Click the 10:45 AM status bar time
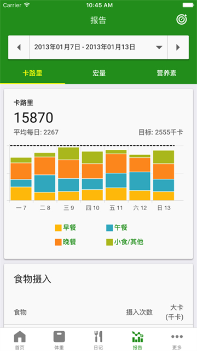Image resolution: width=197 pixels, height=351 pixels. pos(100,5)
